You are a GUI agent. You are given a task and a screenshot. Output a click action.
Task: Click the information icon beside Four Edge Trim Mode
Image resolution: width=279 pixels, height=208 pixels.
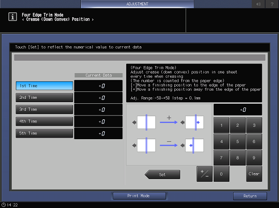click(12, 17)
